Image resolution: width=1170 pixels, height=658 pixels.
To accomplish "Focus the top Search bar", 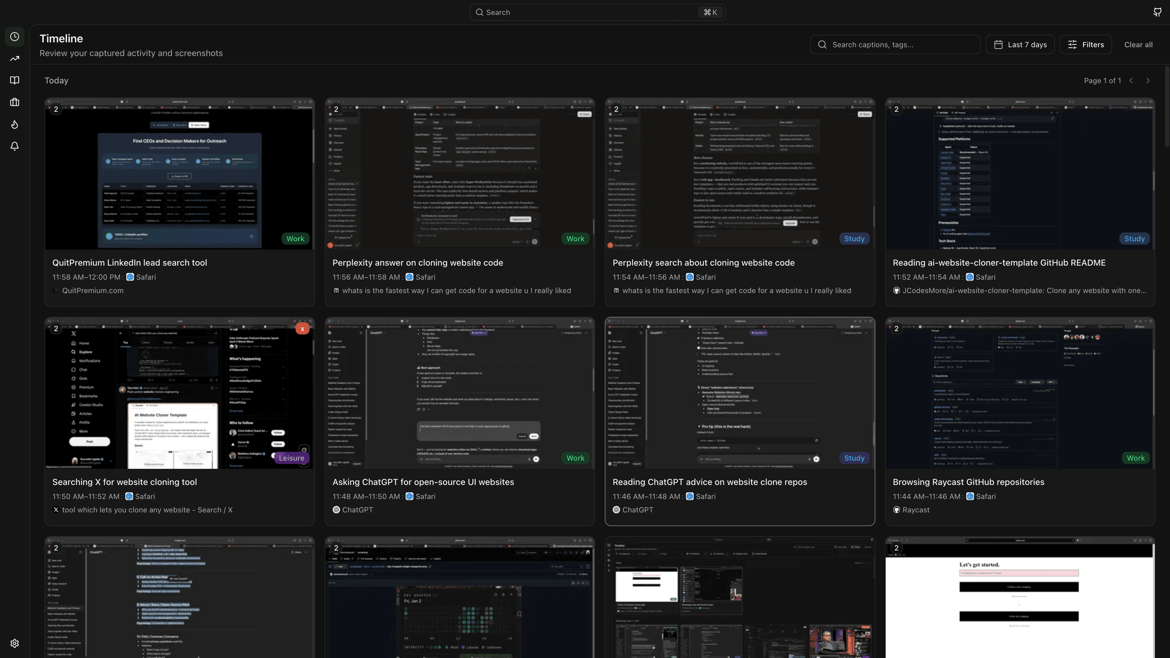I will click(x=597, y=12).
